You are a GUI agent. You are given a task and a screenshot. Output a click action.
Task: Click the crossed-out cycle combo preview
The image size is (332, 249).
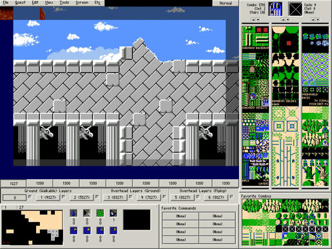(x=295, y=9)
